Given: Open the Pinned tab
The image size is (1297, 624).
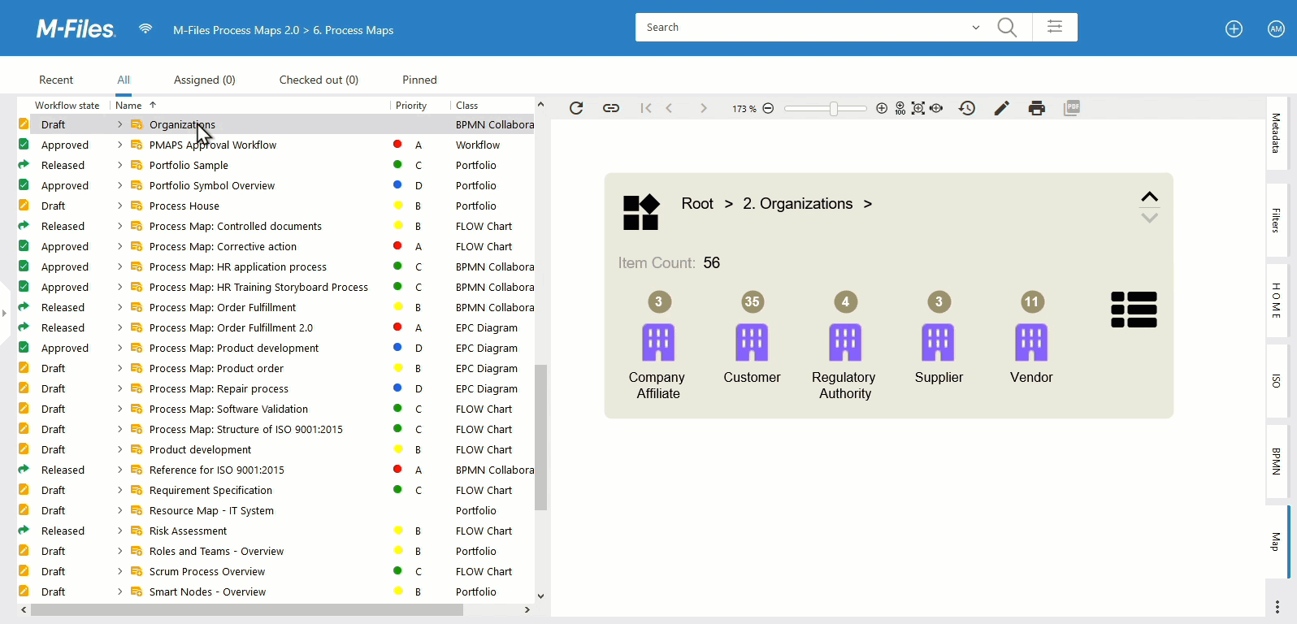Looking at the screenshot, I should [x=419, y=80].
